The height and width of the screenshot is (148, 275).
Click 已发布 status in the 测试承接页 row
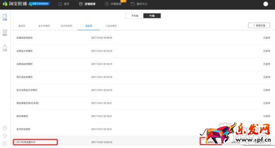(267, 116)
